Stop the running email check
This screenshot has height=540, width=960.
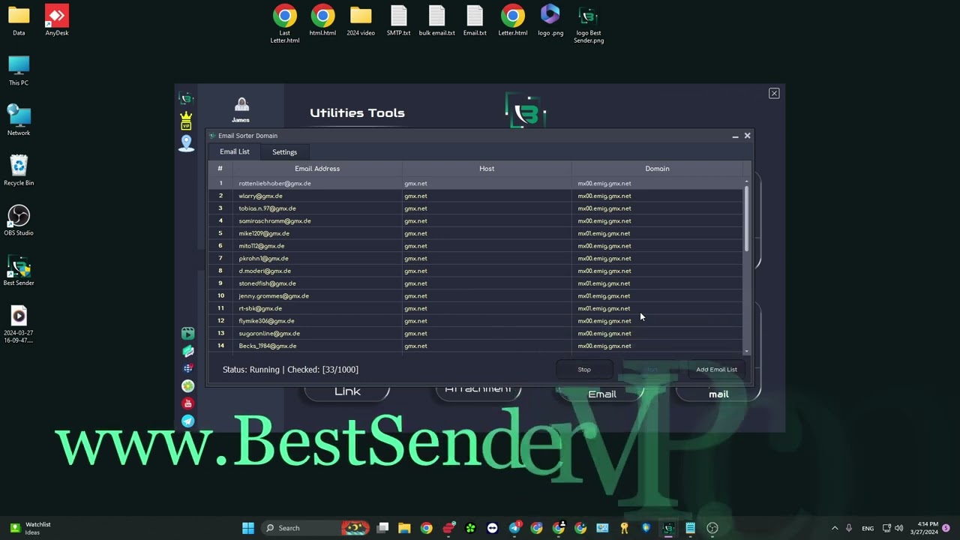[x=584, y=369]
